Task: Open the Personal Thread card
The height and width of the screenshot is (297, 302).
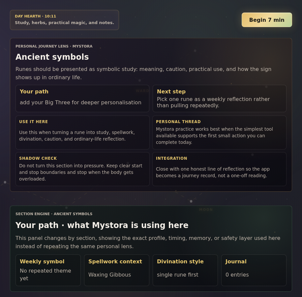Action: pyautogui.click(x=219, y=132)
